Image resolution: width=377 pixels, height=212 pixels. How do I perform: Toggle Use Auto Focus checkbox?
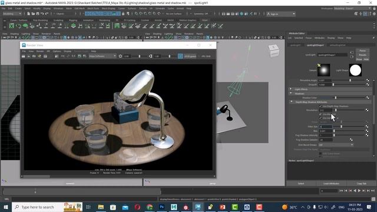(320, 118)
